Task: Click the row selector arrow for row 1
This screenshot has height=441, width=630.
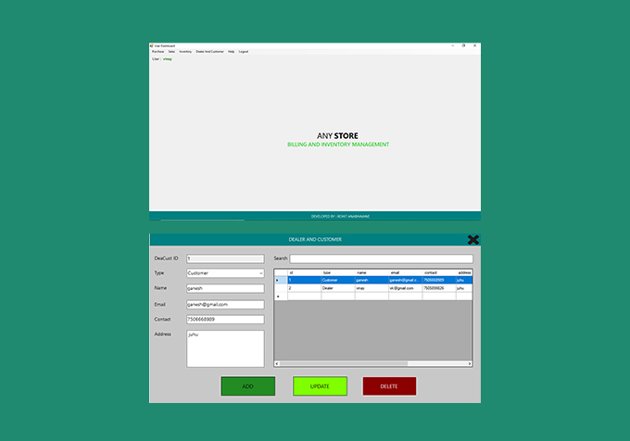Action: [281, 280]
